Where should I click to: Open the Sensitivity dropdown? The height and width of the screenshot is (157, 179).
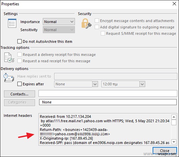click(x=59, y=30)
